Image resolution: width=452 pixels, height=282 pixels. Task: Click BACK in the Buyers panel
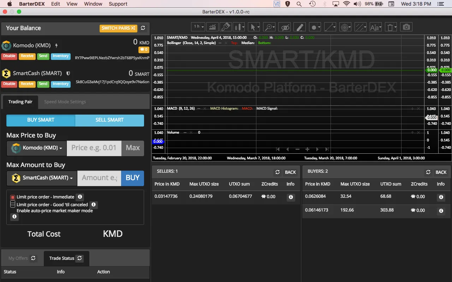[x=441, y=172]
